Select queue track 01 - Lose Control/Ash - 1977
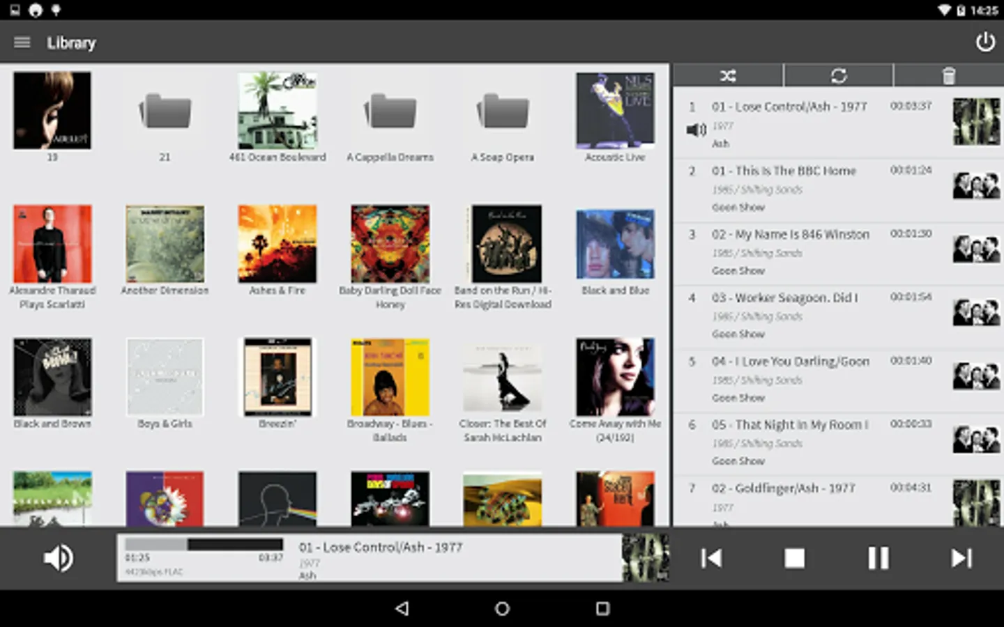The image size is (1004, 627). pos(839,123)
